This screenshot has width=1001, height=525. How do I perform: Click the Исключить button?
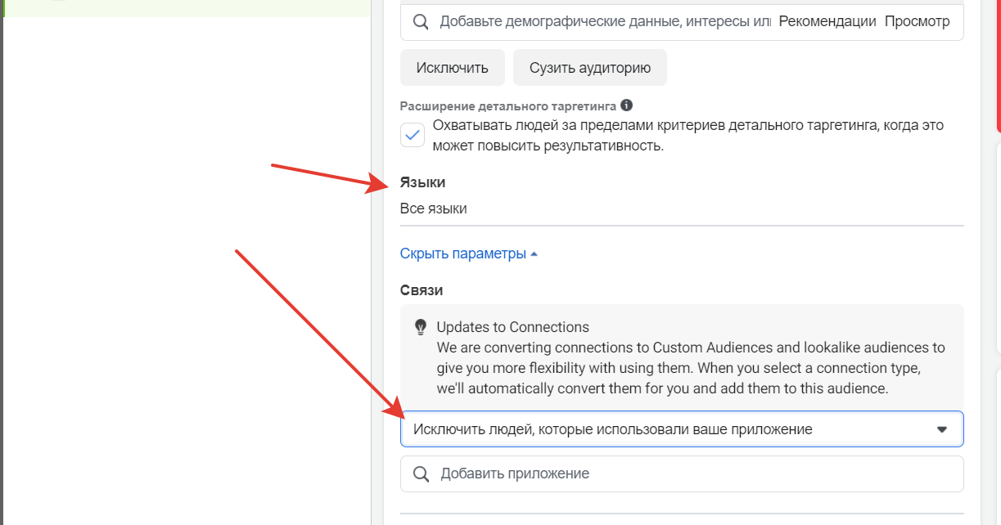pos(453,68)
